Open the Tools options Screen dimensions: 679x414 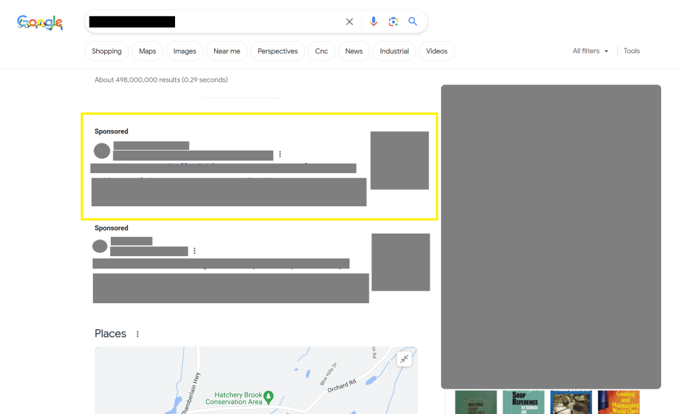tap(631, 51)
